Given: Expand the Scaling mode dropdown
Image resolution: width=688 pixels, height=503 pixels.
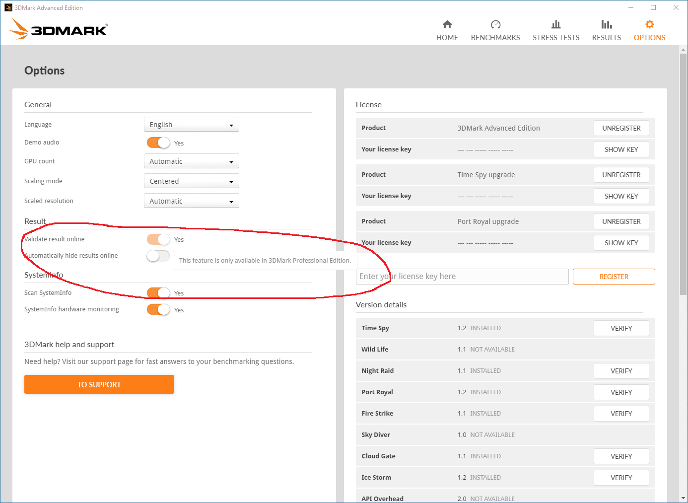Looking at the screenshot, I should click(x=192, y=181).
